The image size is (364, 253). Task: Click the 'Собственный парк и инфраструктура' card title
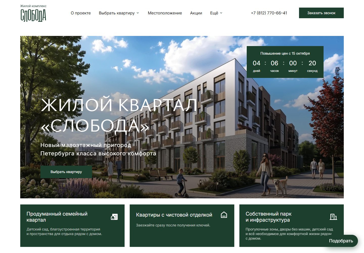point(268,217)
